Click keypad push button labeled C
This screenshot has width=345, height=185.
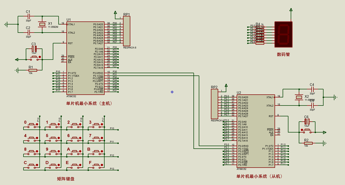tap(32, 165)
